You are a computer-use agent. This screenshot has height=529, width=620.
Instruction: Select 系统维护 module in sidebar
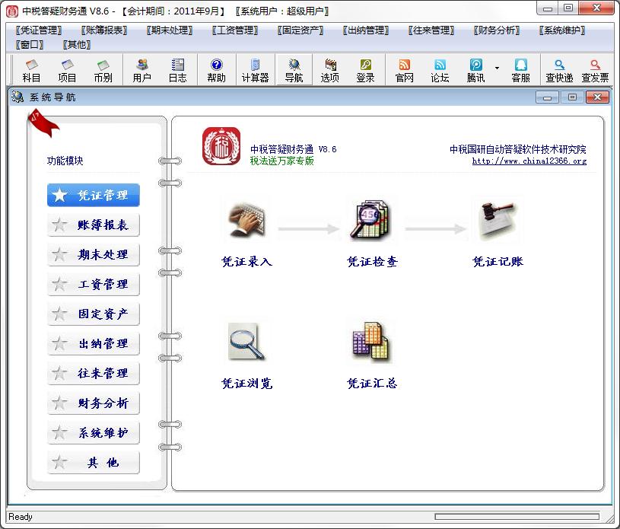(94, 433)
